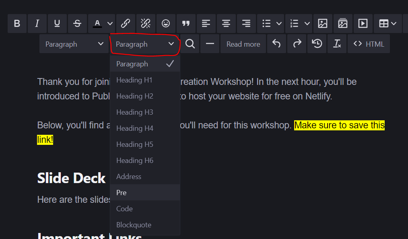
Task: Click the undo arrow
Action: 276,44
